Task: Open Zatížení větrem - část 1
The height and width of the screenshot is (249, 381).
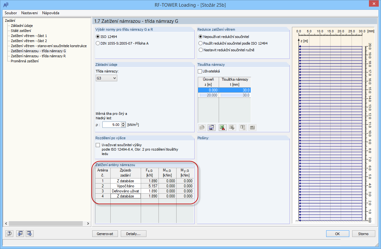Action: click(x=29, y=36)
